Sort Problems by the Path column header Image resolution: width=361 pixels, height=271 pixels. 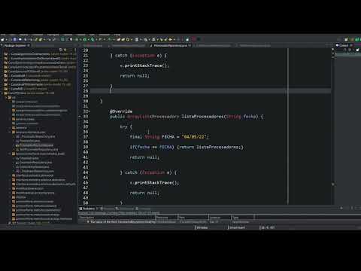[193, 218]
